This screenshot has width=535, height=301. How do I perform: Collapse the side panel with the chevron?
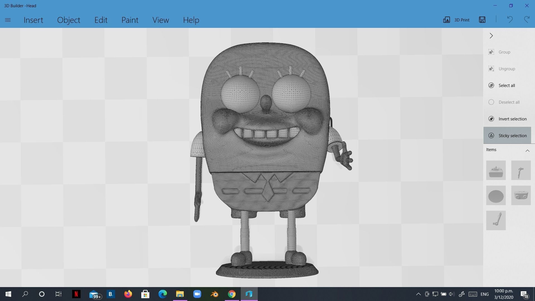491,36
